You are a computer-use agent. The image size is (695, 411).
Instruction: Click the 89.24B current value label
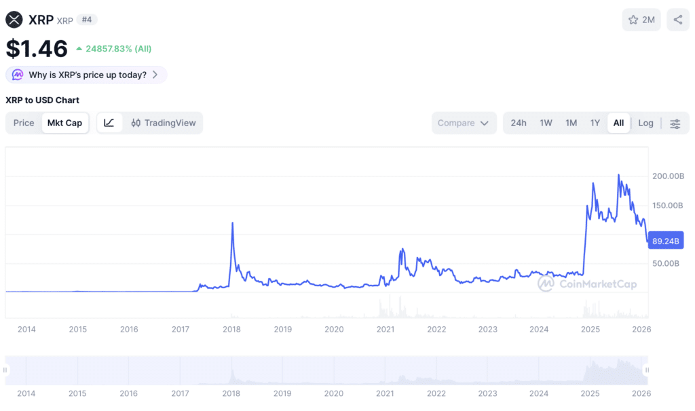(x=665, y=241)
